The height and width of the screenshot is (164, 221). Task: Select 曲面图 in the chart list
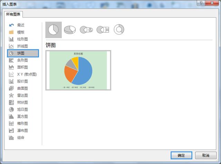pos(22,88)
